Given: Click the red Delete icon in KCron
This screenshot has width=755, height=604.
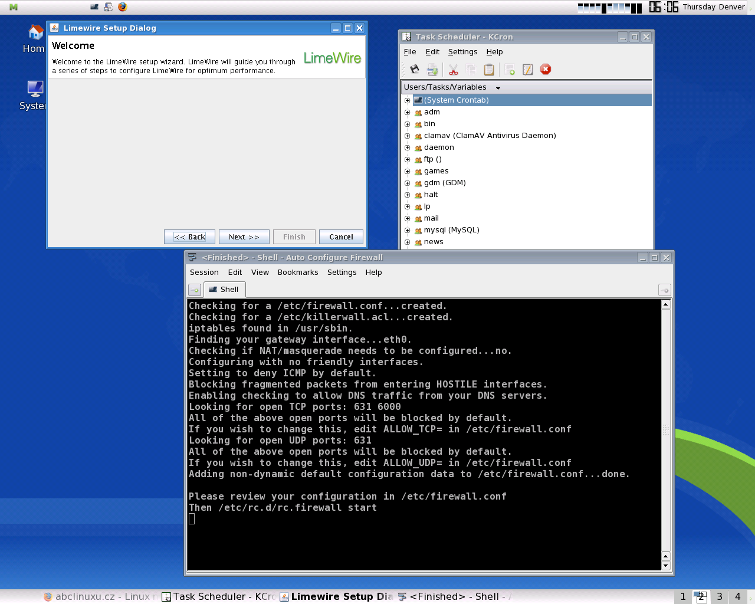Looking at the screenshot, I should click(x=546, y=70).
